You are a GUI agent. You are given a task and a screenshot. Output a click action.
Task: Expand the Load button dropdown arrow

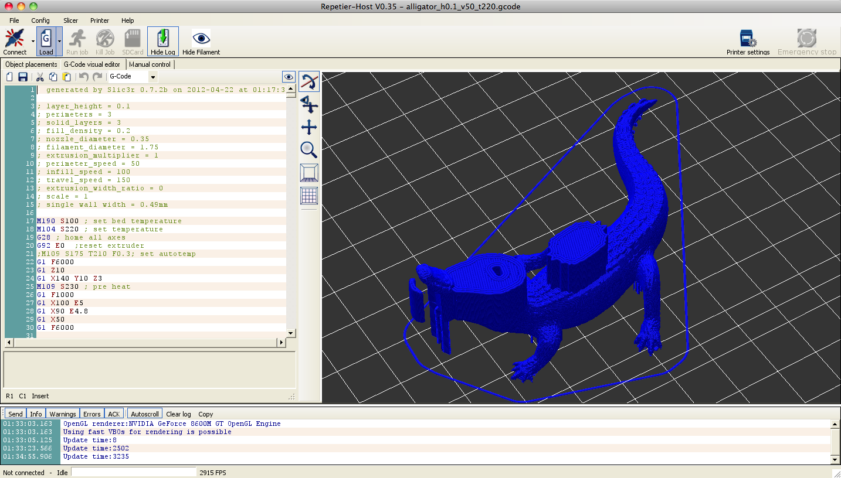(x=59, y=42)
